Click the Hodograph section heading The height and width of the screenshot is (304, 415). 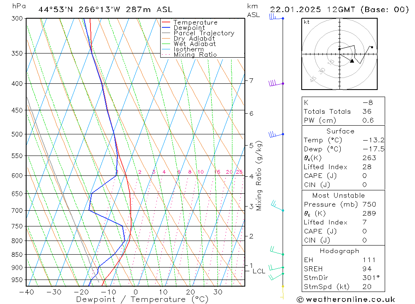[x=339, y=251]
